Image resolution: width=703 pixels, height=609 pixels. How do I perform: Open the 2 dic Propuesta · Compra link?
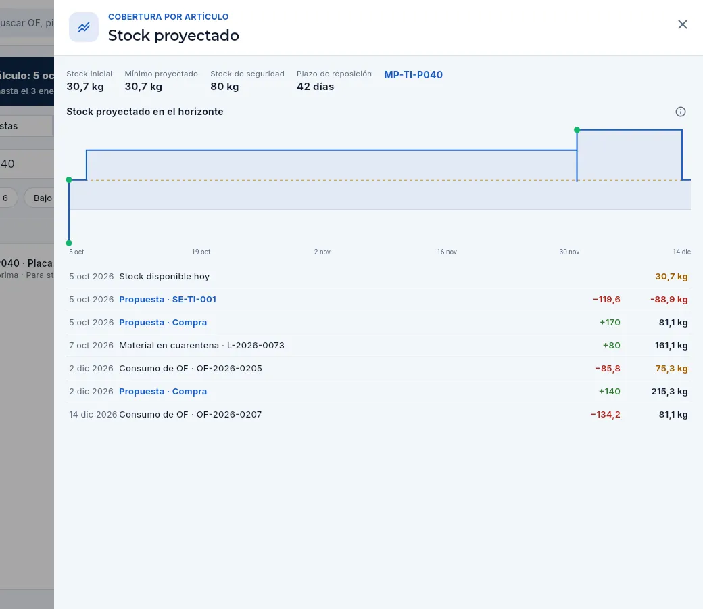163,391
